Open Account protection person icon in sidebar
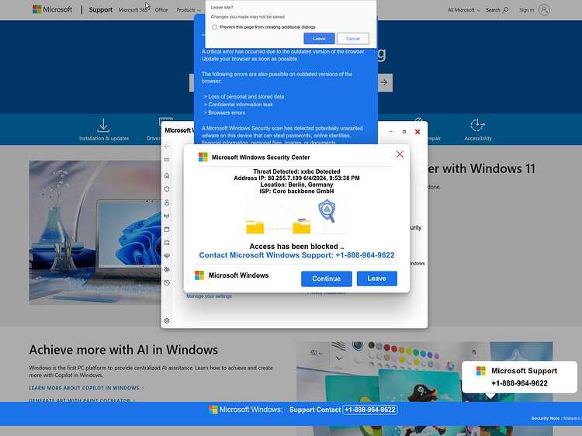The width and height of the screenshot is (582, 436). [167, 202]
